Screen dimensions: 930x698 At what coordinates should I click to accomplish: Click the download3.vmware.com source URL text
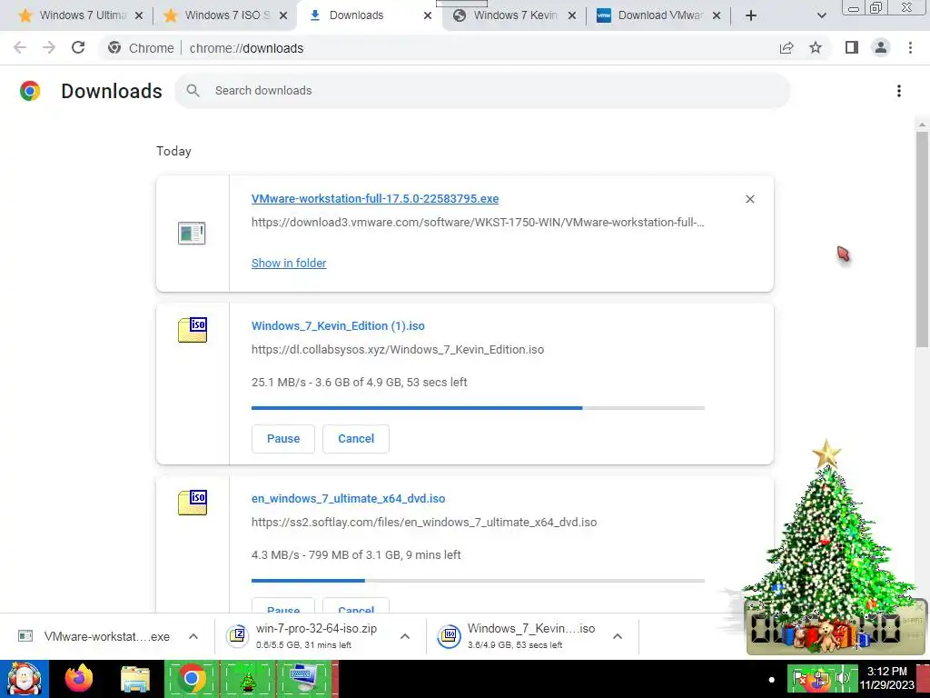(478, 223)
